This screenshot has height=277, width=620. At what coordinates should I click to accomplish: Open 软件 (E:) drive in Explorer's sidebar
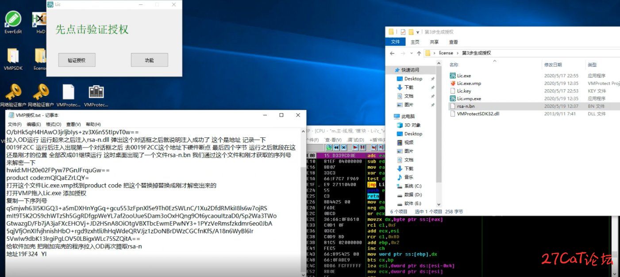click(409, 203)
